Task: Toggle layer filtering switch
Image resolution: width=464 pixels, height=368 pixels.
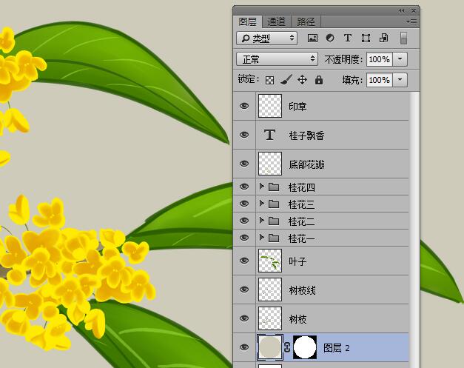Action: [403, 39]
